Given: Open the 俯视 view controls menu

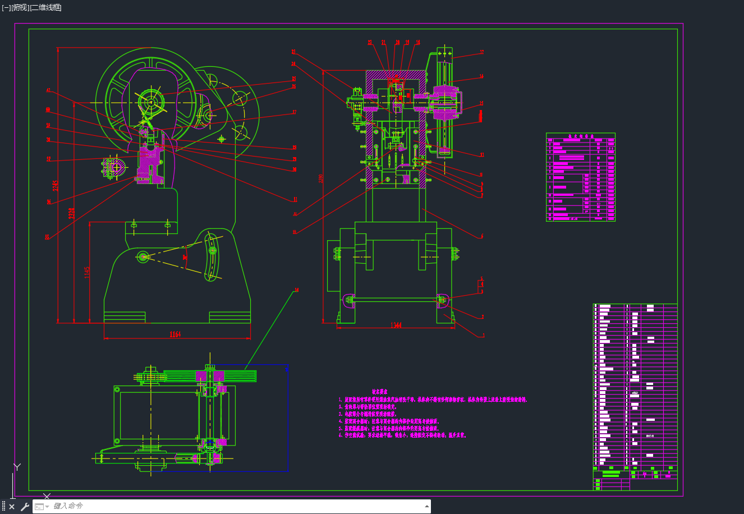Looking at the screenshot, I should click(x=20, y=8).
